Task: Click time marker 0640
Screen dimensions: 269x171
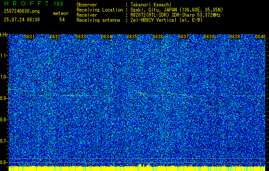Action: (x=260, y=37)
